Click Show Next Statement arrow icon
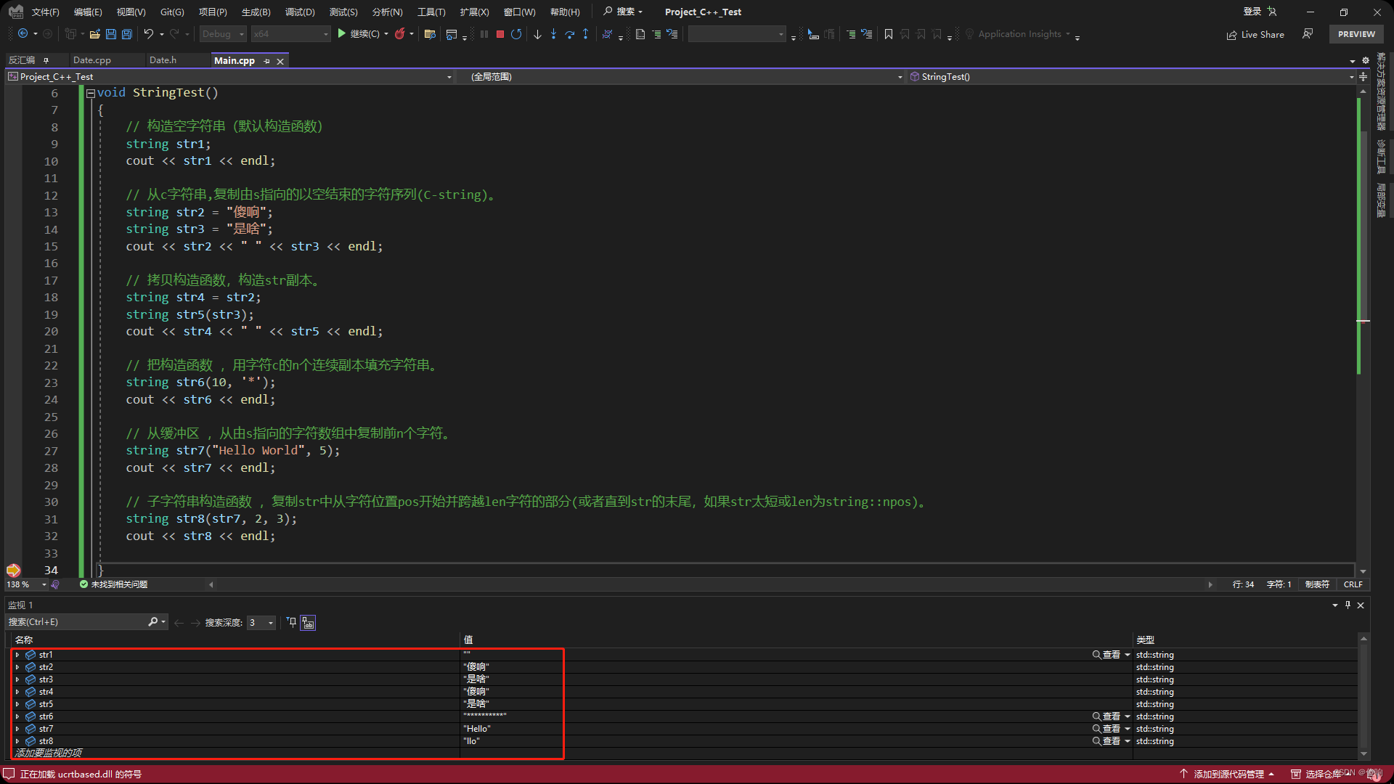1394x784 pixels. 537,34
